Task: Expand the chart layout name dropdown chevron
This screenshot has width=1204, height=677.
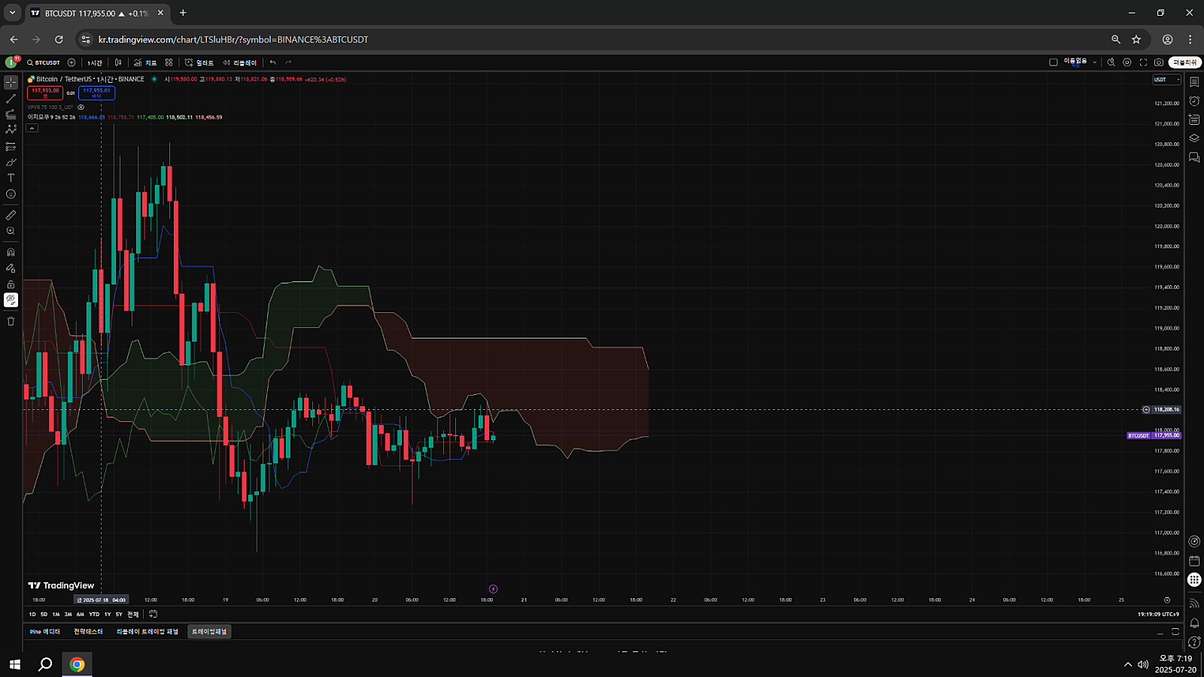Action: click(x=1094, y=62)
